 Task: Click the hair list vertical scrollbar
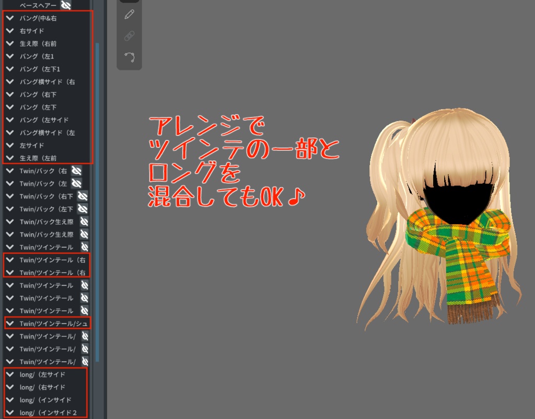tap(97, 202)
